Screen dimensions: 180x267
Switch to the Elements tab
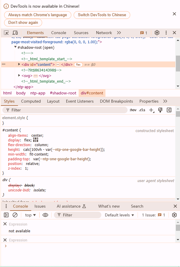(35, 33)
